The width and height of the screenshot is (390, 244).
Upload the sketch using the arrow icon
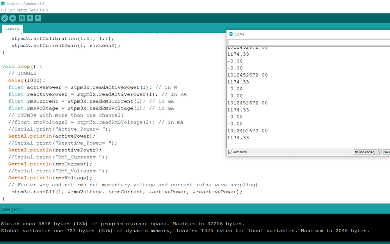coord(12,18)
